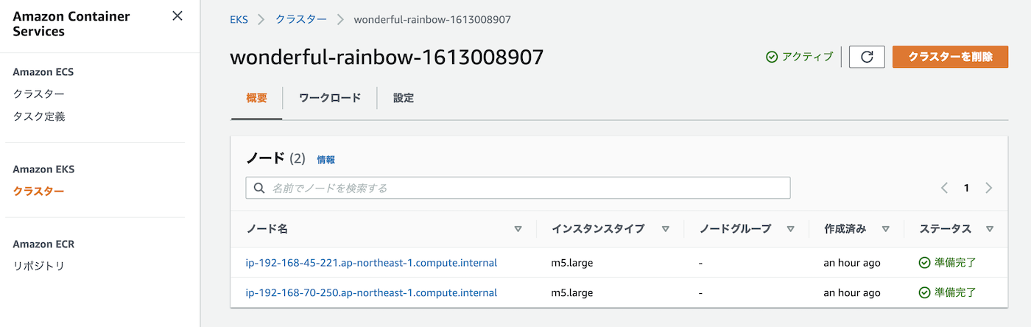Image resolution: width=1031 pixels, height=327 pixels.
Task: Switch to the ワークロード tab
Action: [x=330, y=98]
